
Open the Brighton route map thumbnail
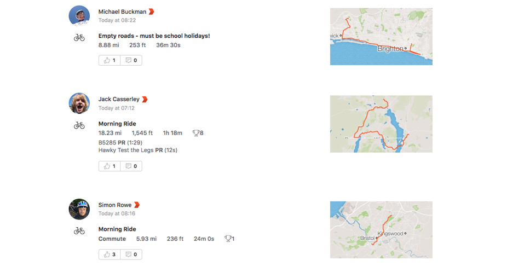click(x=381, y=37)
